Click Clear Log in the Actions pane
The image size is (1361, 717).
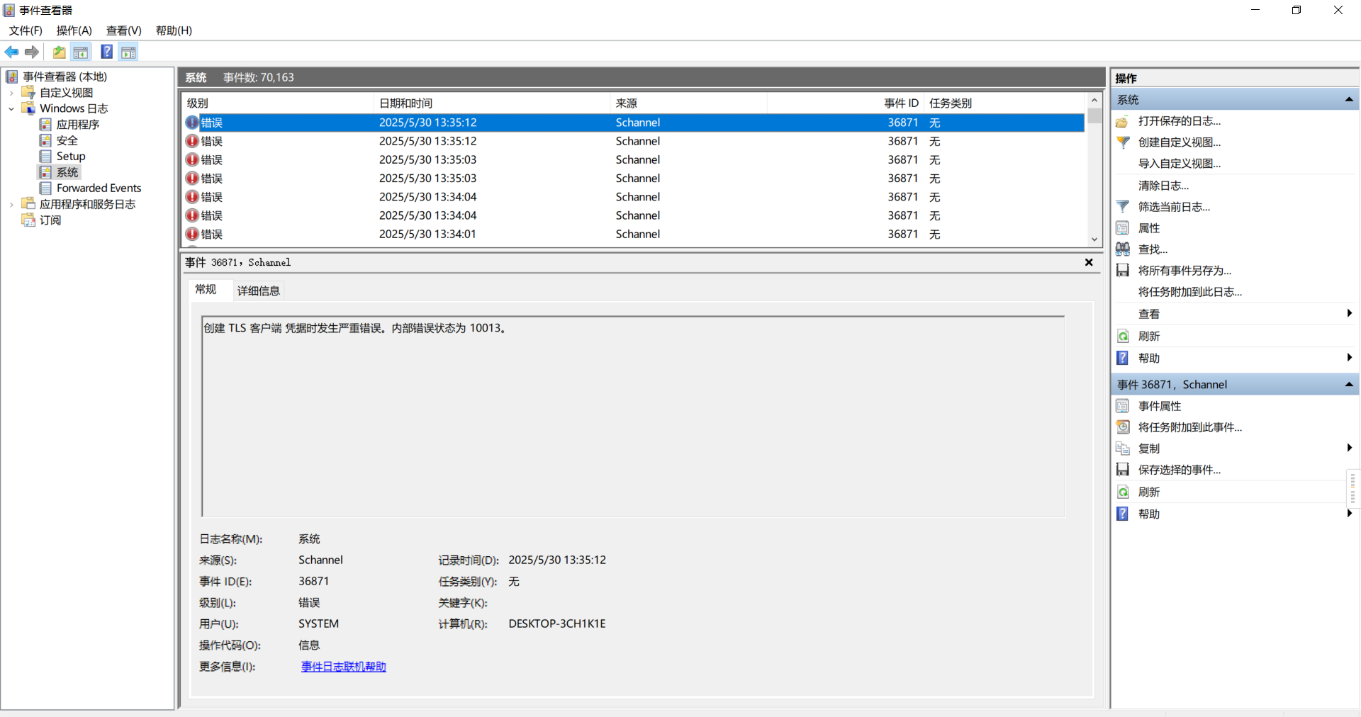[x=1163, y=186]
